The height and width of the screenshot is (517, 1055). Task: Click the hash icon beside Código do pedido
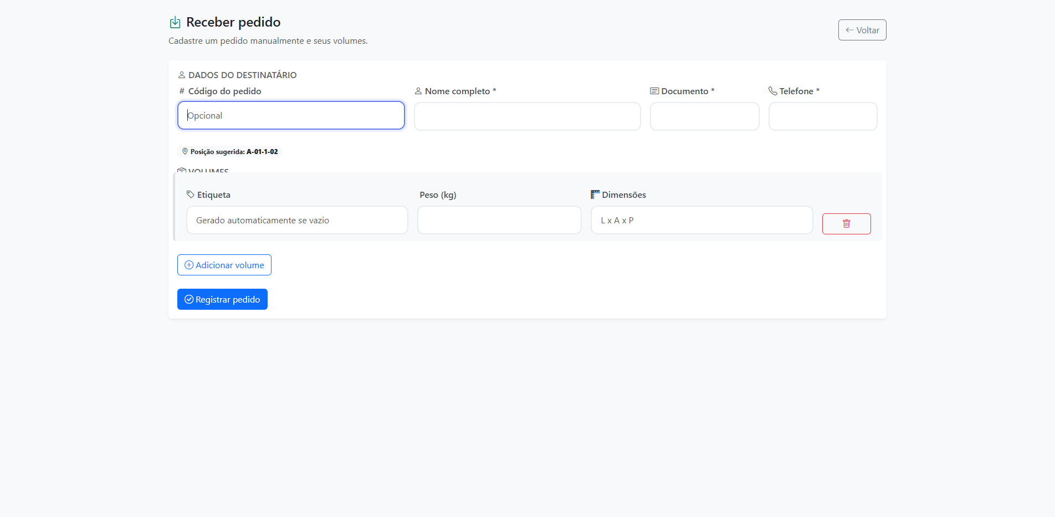click(x=182, y=91)
